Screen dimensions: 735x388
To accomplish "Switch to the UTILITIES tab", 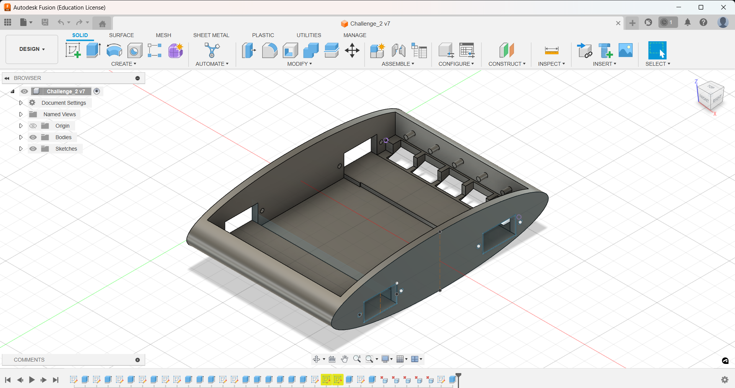I will tap(309, 35).
